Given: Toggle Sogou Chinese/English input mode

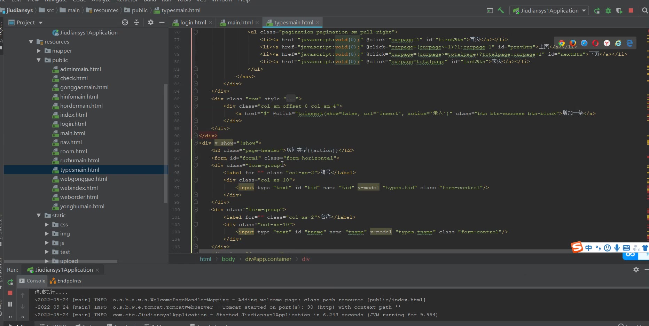Looking at the screenshot, I should click(588, 248).
